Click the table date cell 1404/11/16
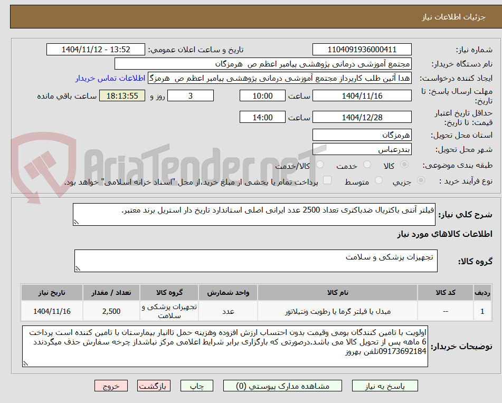 [52, 311]
